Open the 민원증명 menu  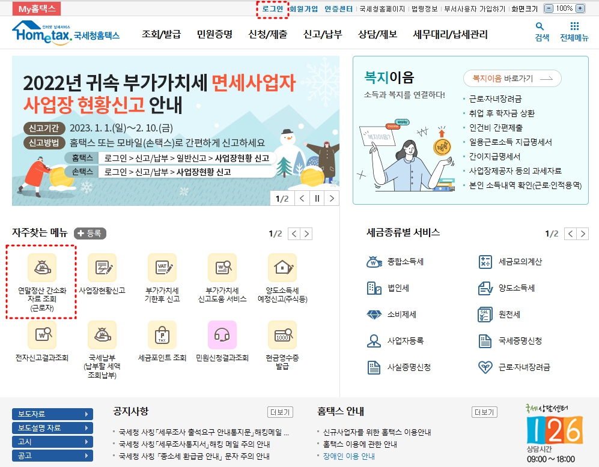pos(214,34)
